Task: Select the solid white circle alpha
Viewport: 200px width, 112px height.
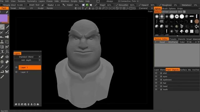Action: (x=182, y=16)
